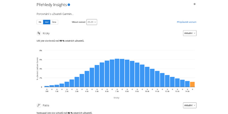Click the blue bar above 4.5k

click(87, 79)
